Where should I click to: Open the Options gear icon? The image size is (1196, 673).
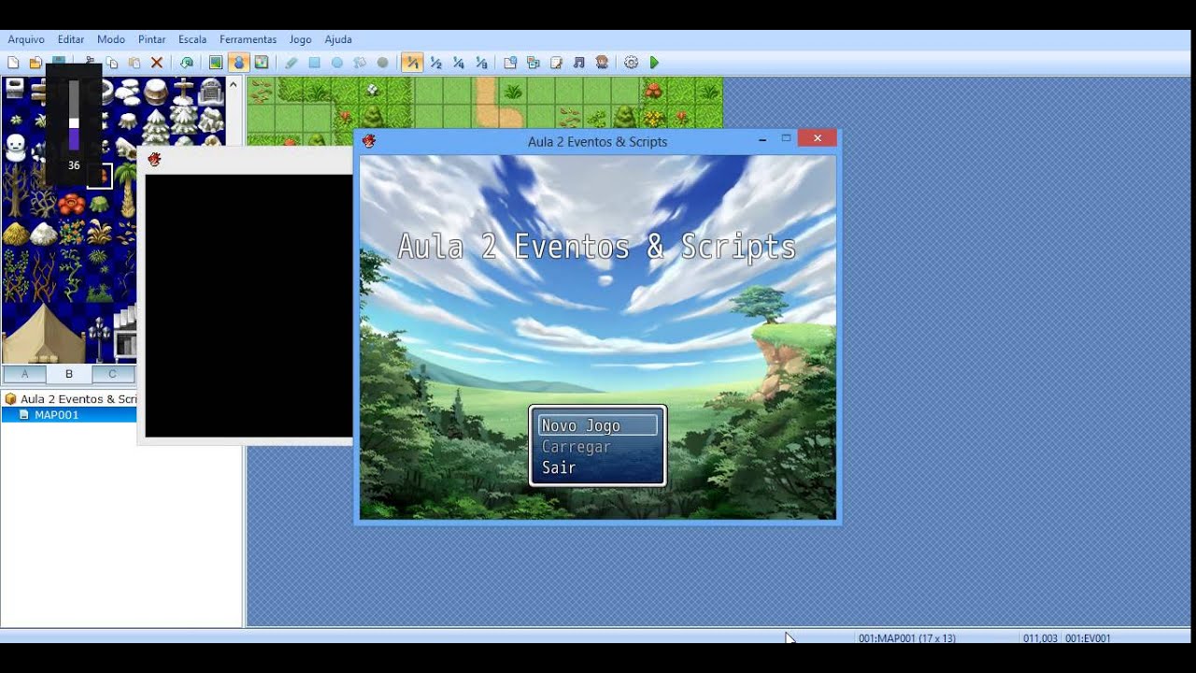tap(632, 63)
